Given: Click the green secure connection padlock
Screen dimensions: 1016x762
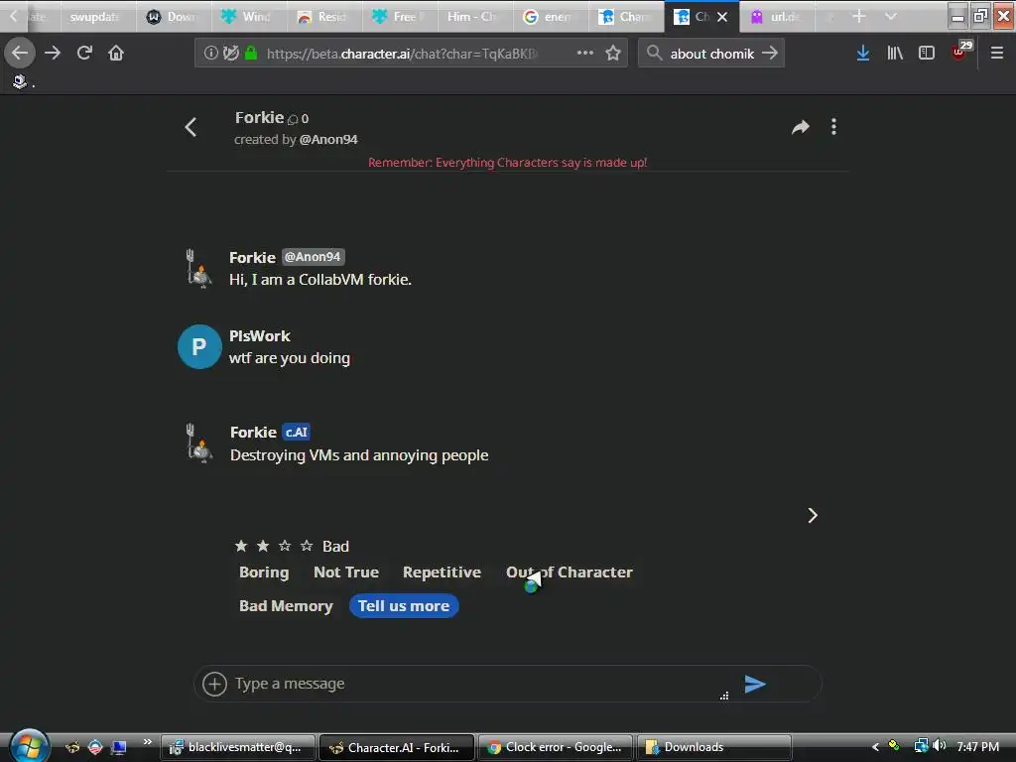Looking at the screenshot, I should (x=251, y=53).
